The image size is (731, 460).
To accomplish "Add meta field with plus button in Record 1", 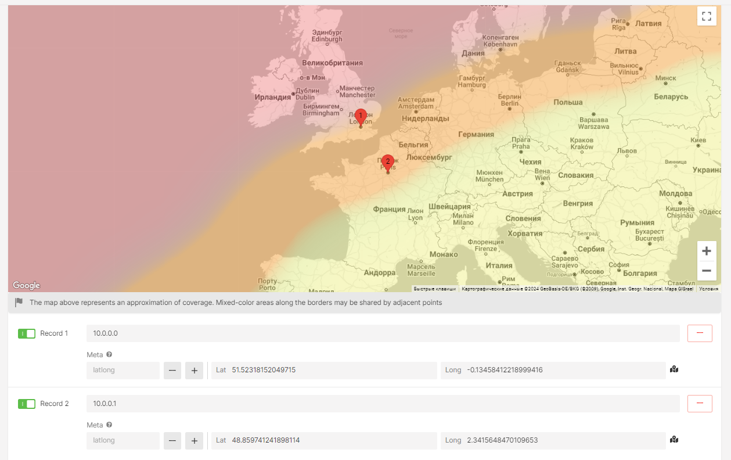I will (x=194, y=370).
